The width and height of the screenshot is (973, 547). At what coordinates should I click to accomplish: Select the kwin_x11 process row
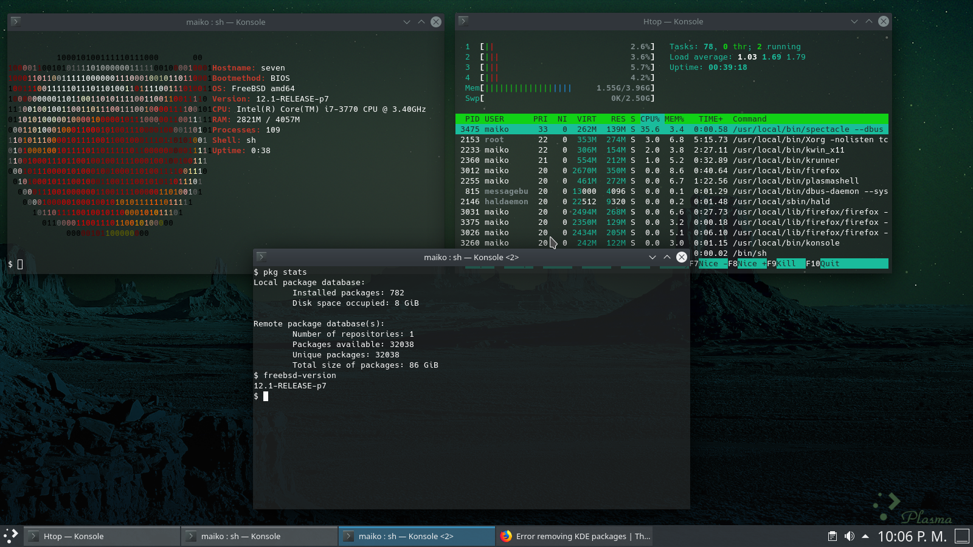pyautogui.click(x=672, y=150)
